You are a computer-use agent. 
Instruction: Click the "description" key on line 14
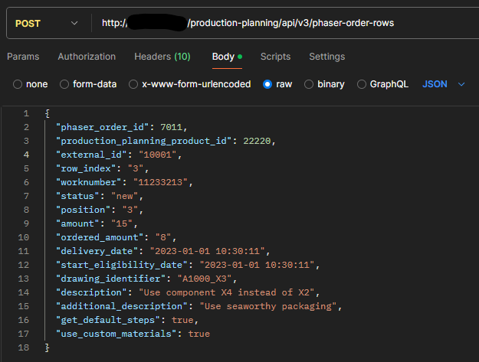point(91,292)
